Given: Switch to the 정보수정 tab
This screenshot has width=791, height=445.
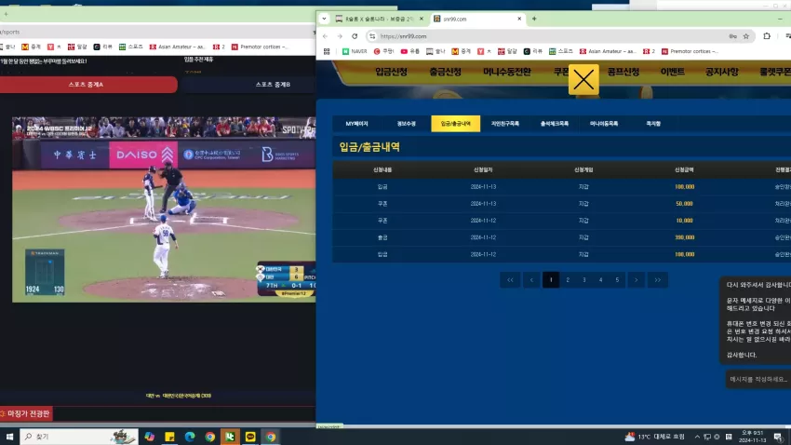Looking at the screenshot, I should (x=406, y=124).
